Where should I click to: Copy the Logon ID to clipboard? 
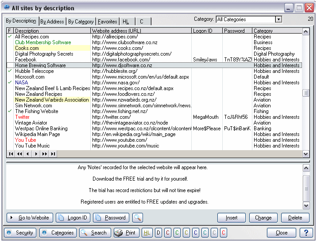coord(73,218)
